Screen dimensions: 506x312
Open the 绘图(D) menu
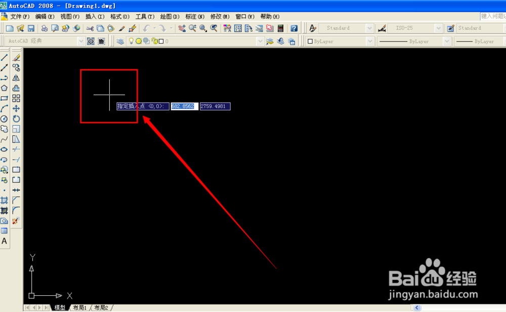pos(170,17)
